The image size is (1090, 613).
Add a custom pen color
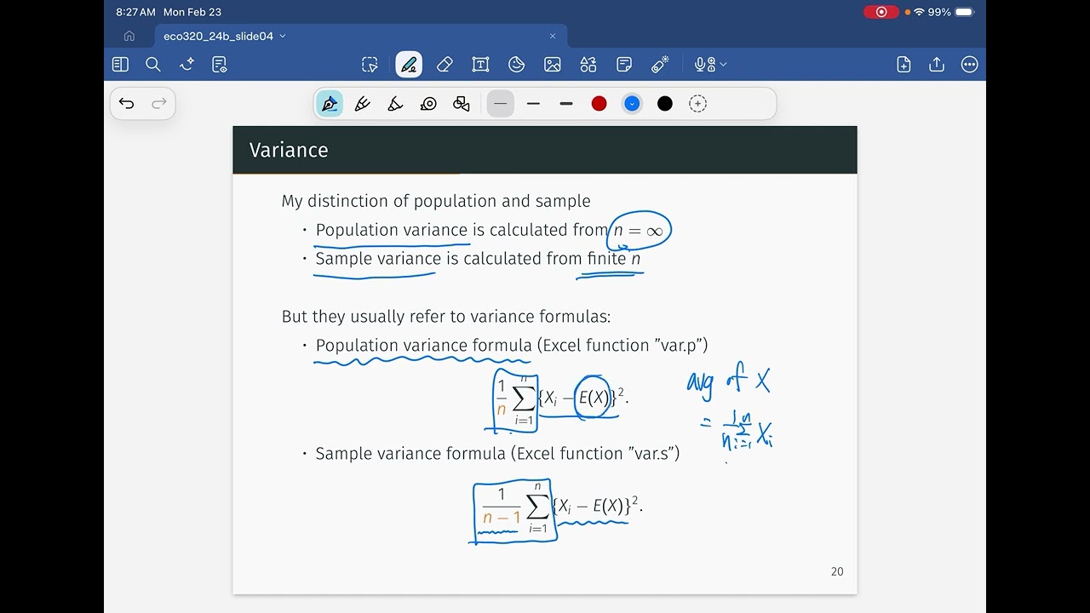(x=697, y=104)
